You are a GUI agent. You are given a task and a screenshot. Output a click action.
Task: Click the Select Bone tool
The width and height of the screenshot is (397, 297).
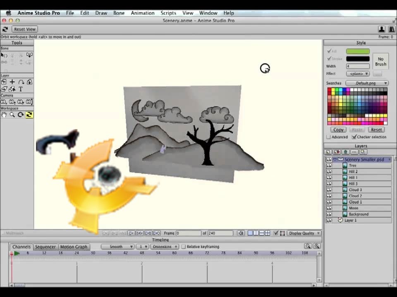click(x=4, y=55)
